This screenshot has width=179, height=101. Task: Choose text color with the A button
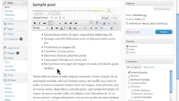pyautogui.click(x=62, y=28)
